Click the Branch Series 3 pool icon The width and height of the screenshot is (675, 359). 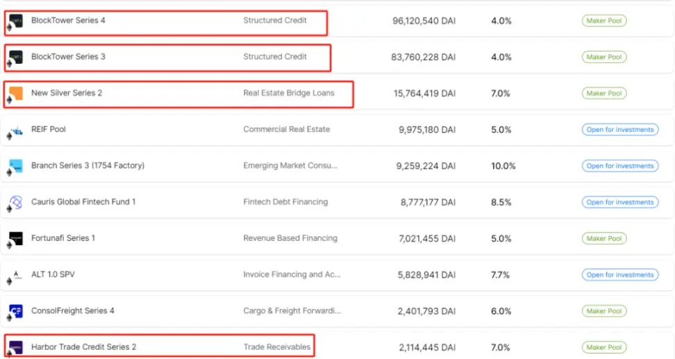(16, 166)
